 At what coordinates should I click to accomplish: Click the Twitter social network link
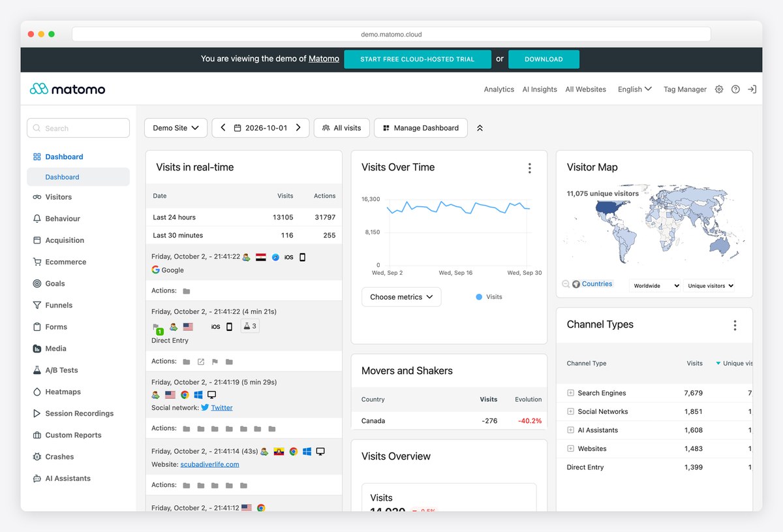[222, 407]
